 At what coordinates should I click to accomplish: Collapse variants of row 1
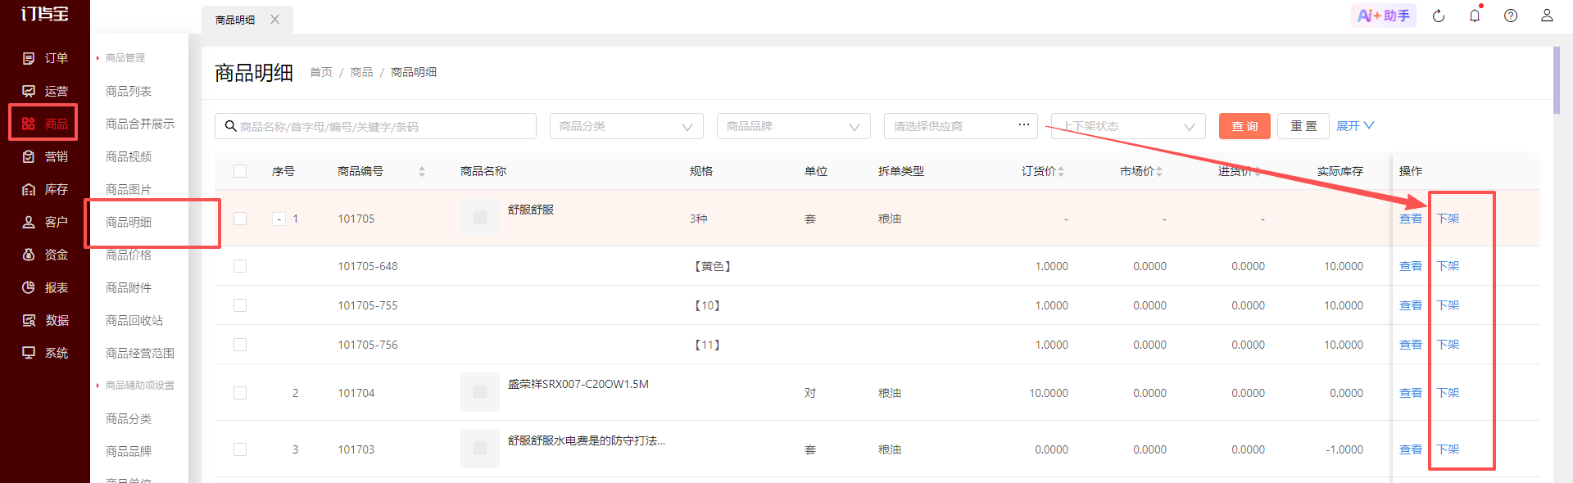pyautogui.click(x=279, y=219)
